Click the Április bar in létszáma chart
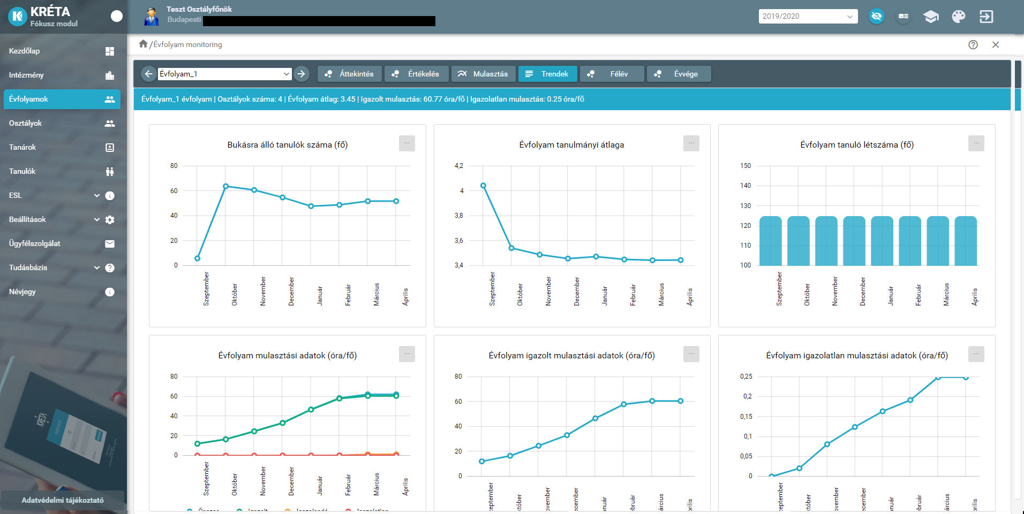1024x514 pixels. coord(966,241)
